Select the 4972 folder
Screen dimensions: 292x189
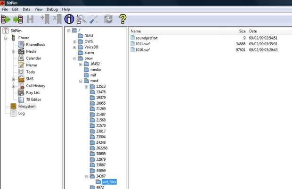click(x=100, y=187)
